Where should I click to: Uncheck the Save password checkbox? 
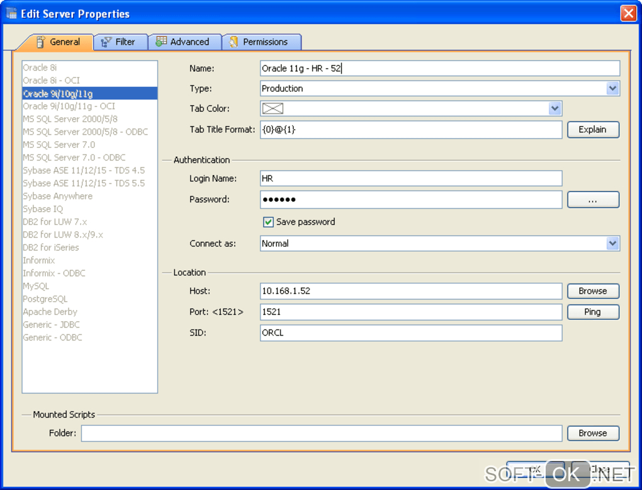269,222
